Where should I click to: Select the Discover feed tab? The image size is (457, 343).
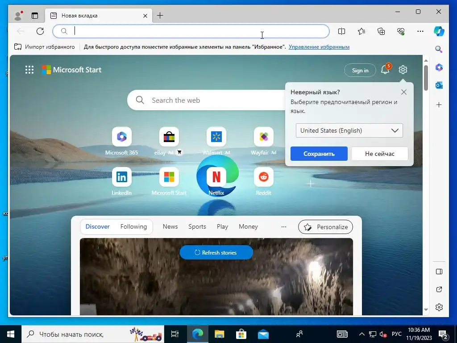[97, 226]
